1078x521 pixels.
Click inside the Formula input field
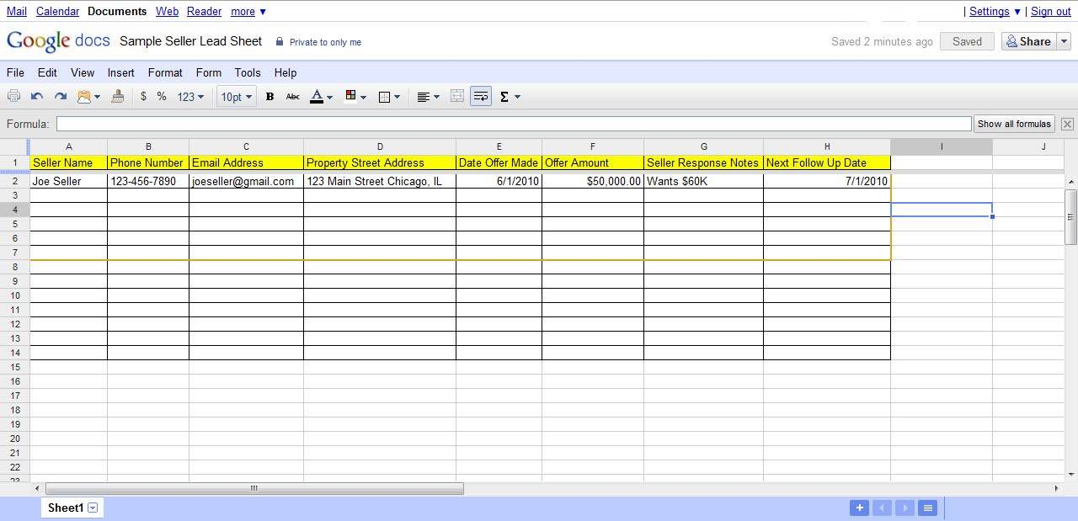coord(514,124)
